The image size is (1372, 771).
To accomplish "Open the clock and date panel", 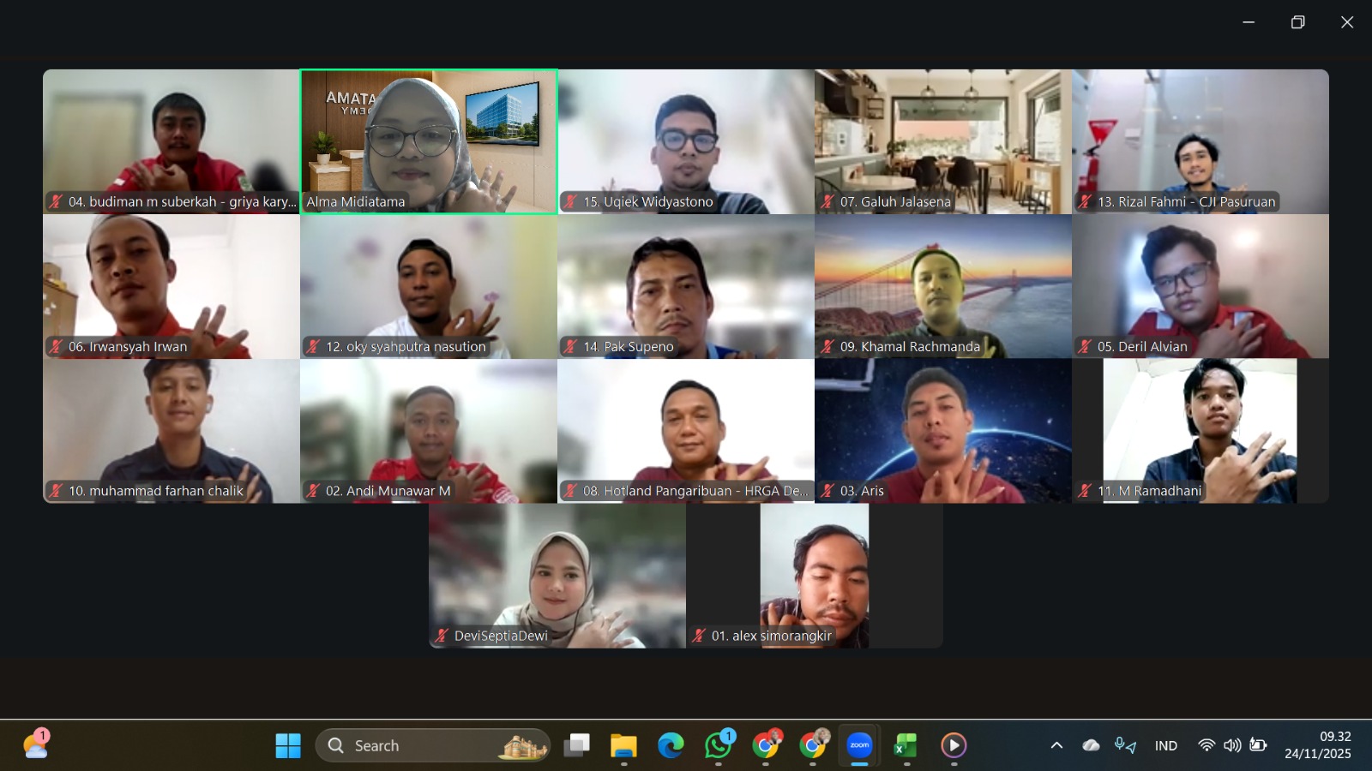I will 1318,745.
